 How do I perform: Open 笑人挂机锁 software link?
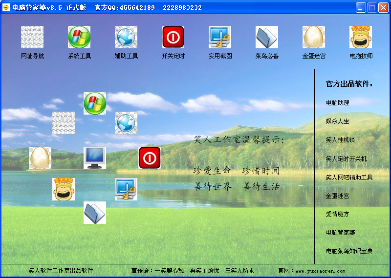pyautogui.click(x=340, y=140)
